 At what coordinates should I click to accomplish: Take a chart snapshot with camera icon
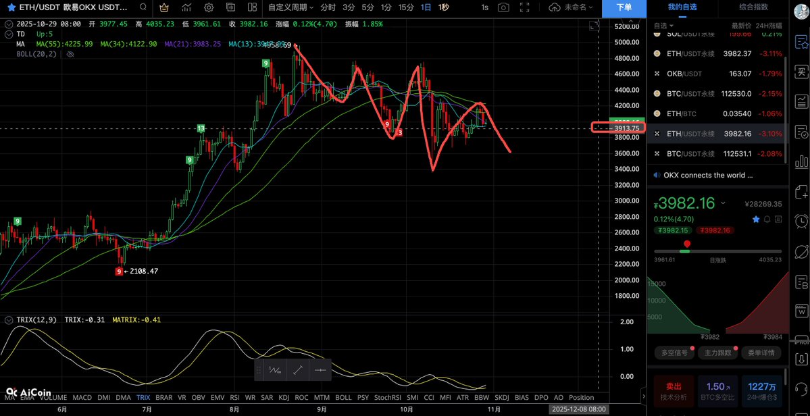[503, 7]
